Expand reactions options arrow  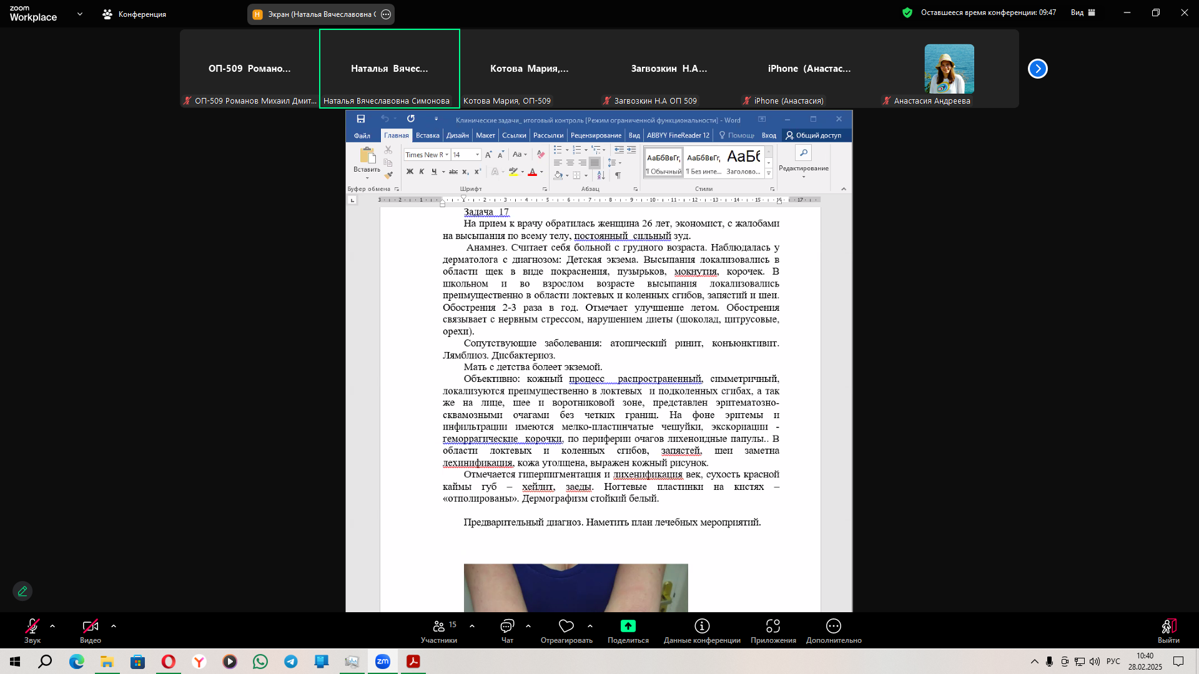(x=590, y=626)
